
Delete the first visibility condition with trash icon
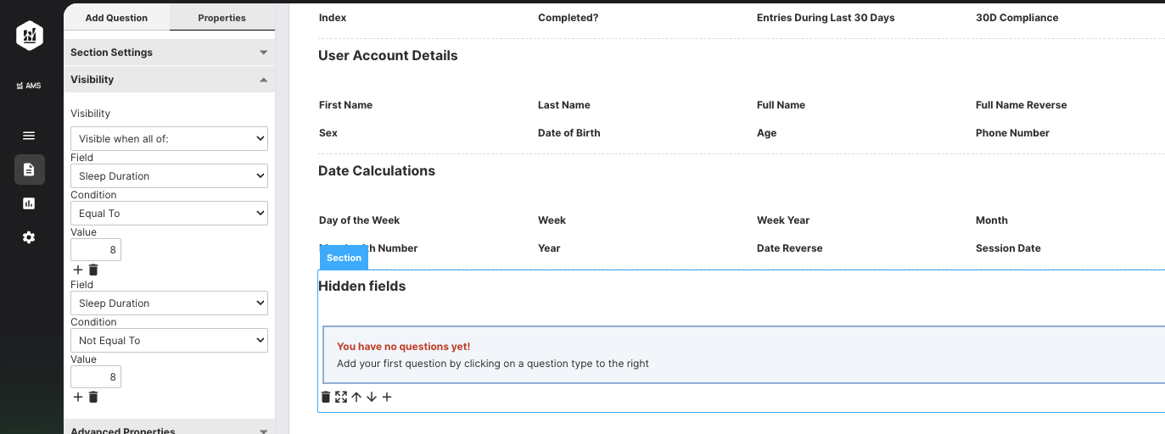tap(93, 270)
